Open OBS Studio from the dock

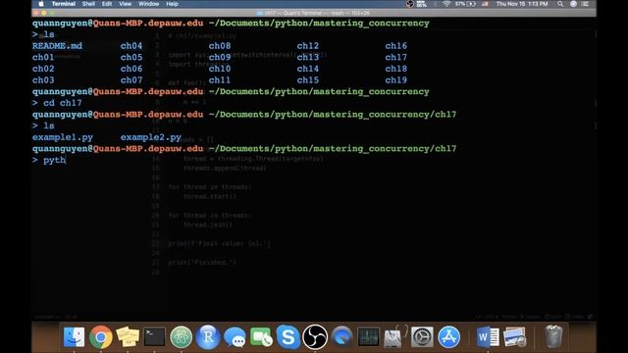click(x=315, y=336)
